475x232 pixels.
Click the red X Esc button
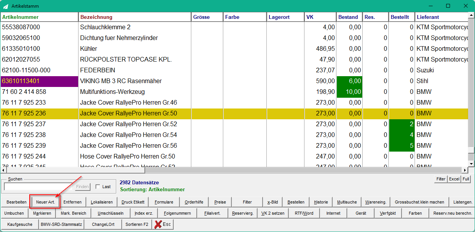tap(163, 224)
